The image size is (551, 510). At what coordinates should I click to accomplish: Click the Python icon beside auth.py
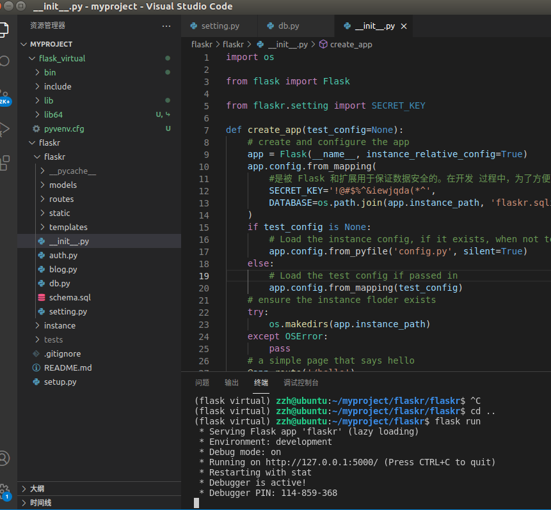[42, 256]
